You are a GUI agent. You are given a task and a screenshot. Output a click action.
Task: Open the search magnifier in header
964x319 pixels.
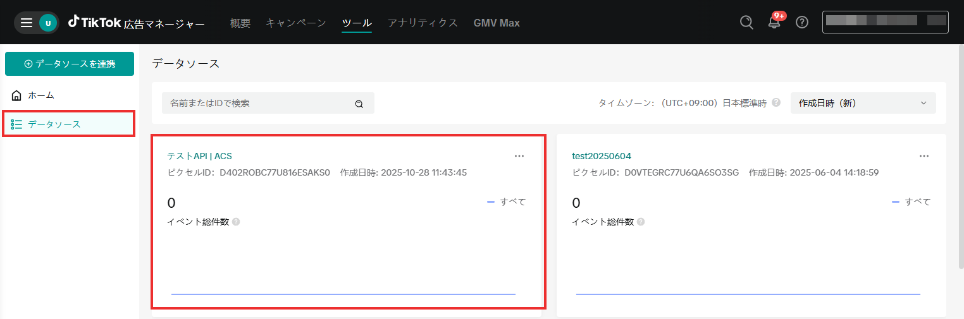[746, 23]
